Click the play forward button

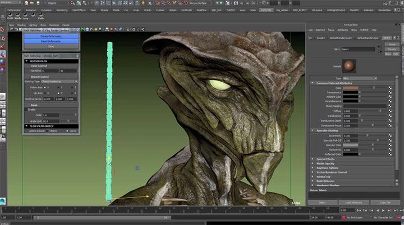(x=383, y=210)
